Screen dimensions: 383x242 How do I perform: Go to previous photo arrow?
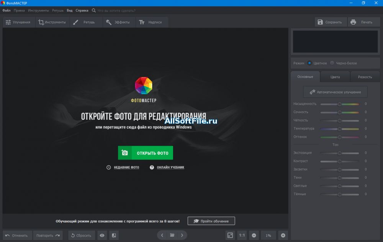(x=162, y=235)
